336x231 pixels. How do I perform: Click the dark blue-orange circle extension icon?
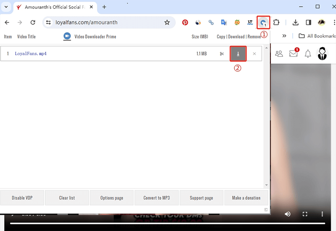click(x=198, y=22)
